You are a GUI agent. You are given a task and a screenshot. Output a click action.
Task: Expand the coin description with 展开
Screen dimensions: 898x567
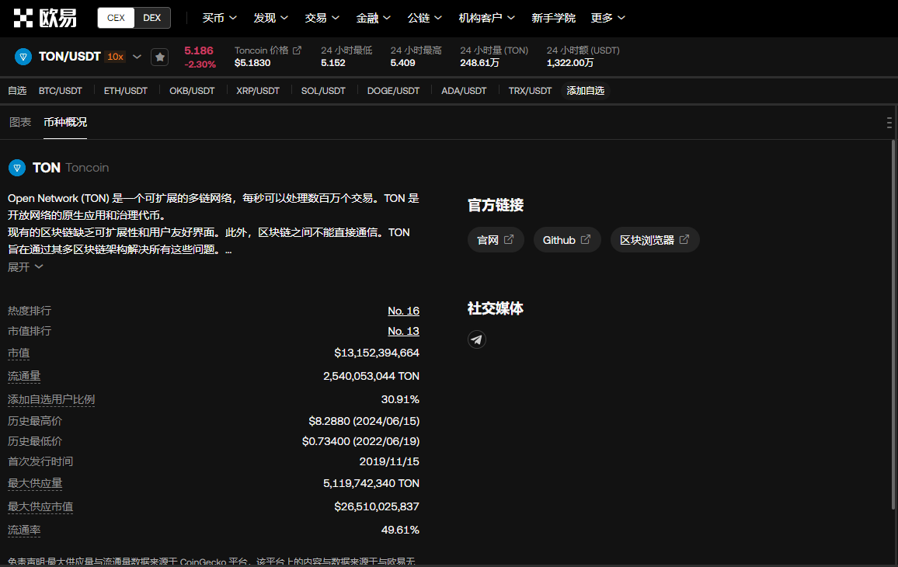tap(25, 266)
